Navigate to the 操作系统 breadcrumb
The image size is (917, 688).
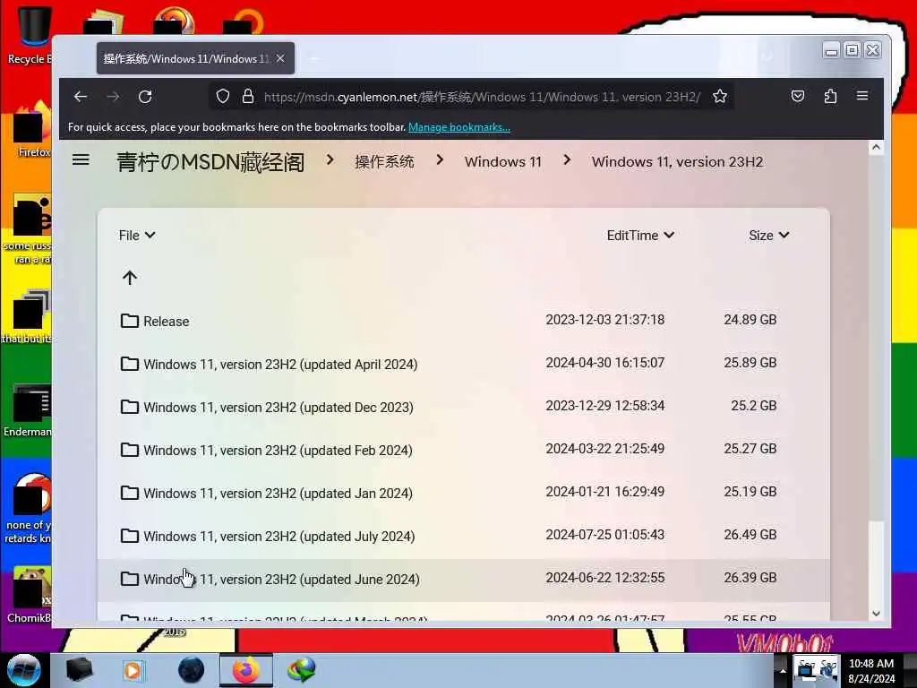384,161
